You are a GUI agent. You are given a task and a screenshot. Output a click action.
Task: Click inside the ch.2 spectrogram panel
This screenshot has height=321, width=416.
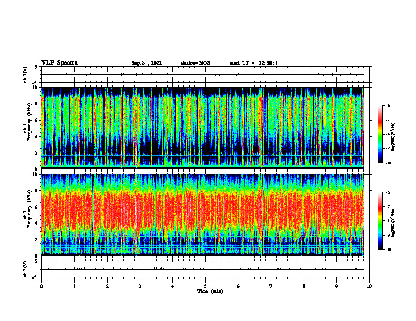click(x=203, y=215)
